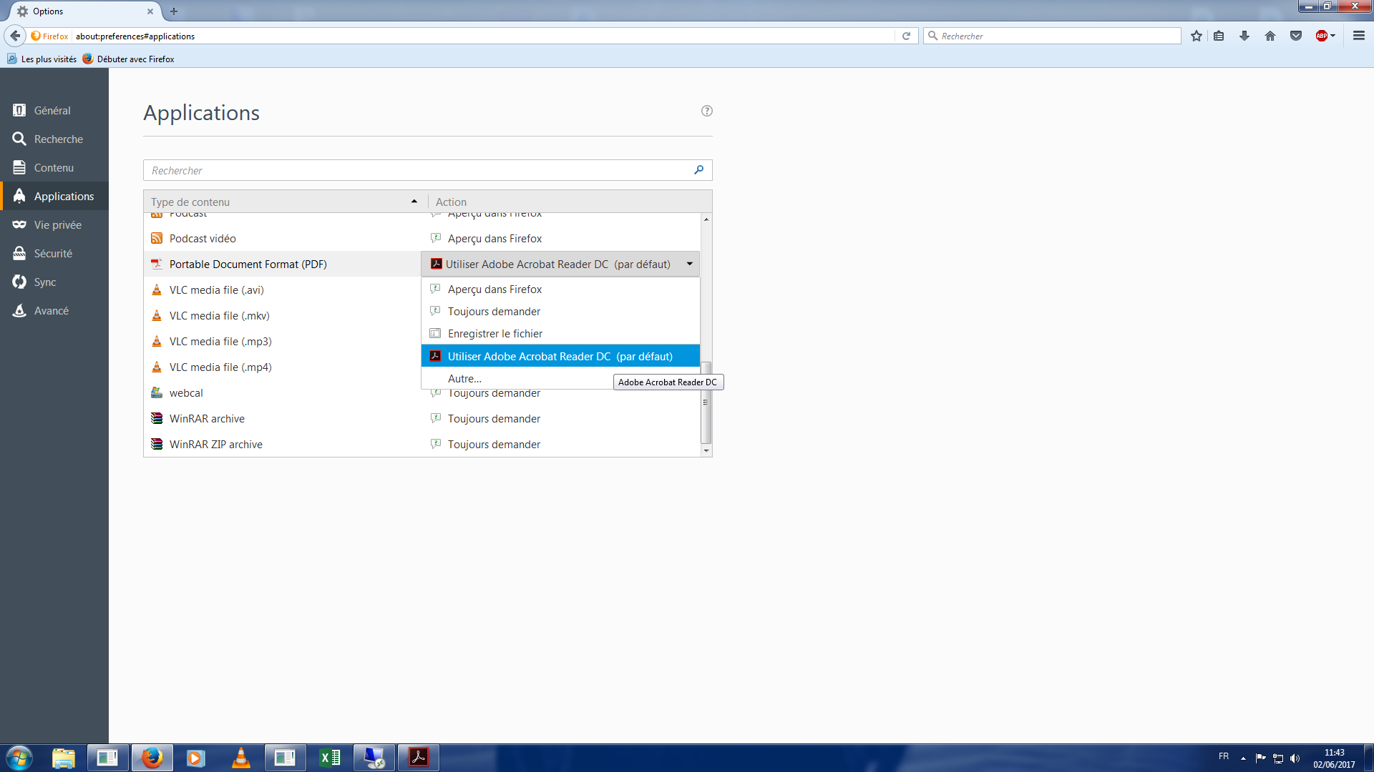Go to the Home page icon
The height and width of the screenshot is (772, 1374).
tap(1270, 36)
